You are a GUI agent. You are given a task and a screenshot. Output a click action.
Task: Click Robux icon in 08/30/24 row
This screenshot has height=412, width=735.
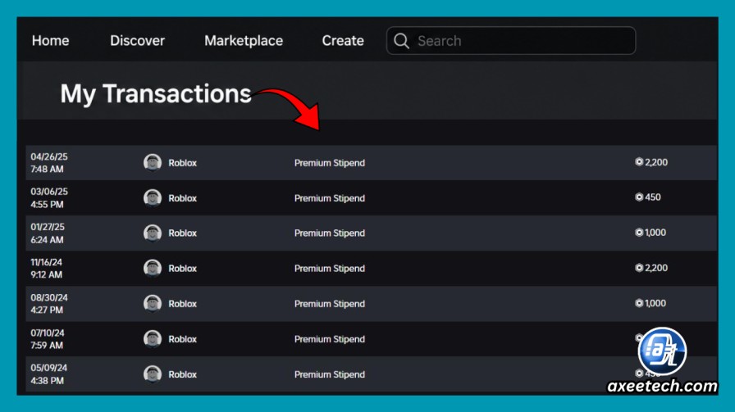[x=639, y=303]
